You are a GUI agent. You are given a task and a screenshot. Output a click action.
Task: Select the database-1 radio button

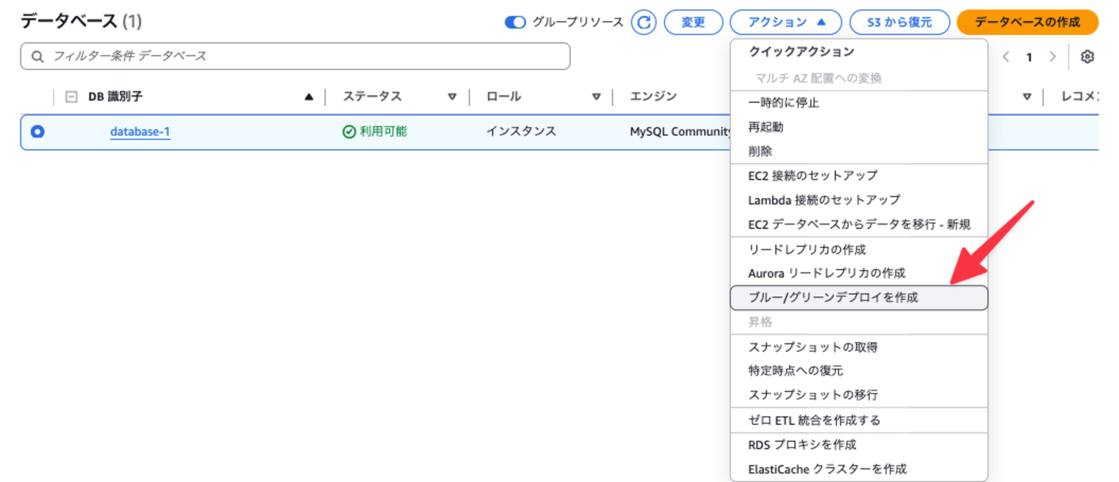[37, 132]
